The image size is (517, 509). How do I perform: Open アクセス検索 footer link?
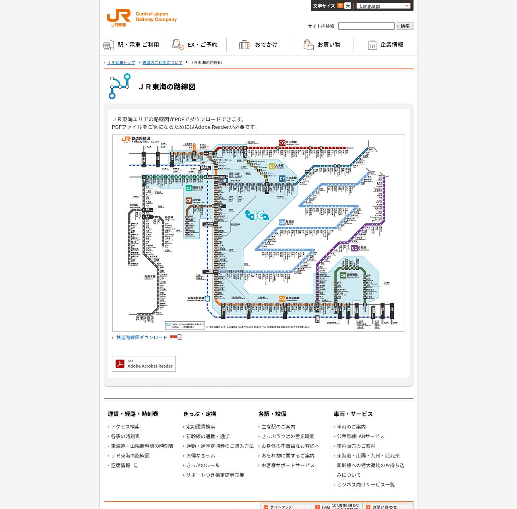(x=125, y=427)
